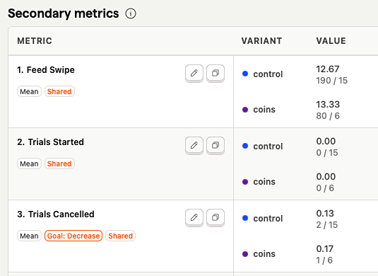
Task: Click the Mean tag under Trials Started
Action: 29,163
